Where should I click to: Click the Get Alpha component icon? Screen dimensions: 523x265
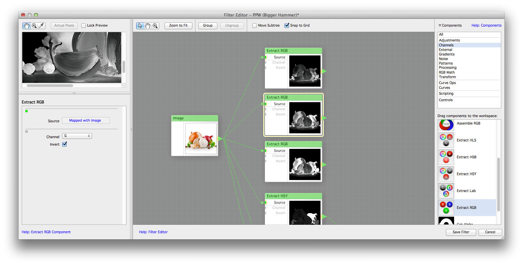pos(446,221)
